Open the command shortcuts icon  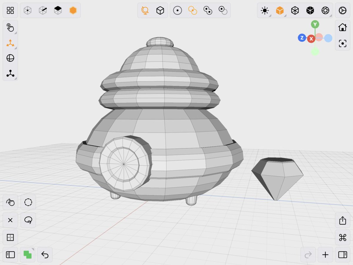coord(343,237)
